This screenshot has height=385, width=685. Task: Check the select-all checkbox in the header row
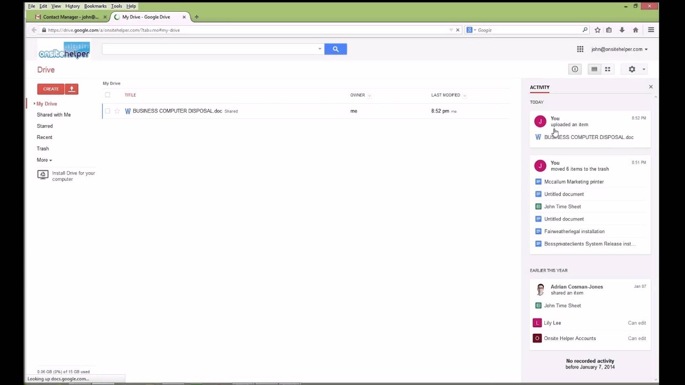pyautogui.click(x=107, y=95)
